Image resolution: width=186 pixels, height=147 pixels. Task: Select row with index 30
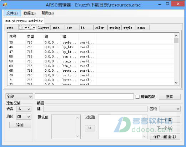coord(91,42)
